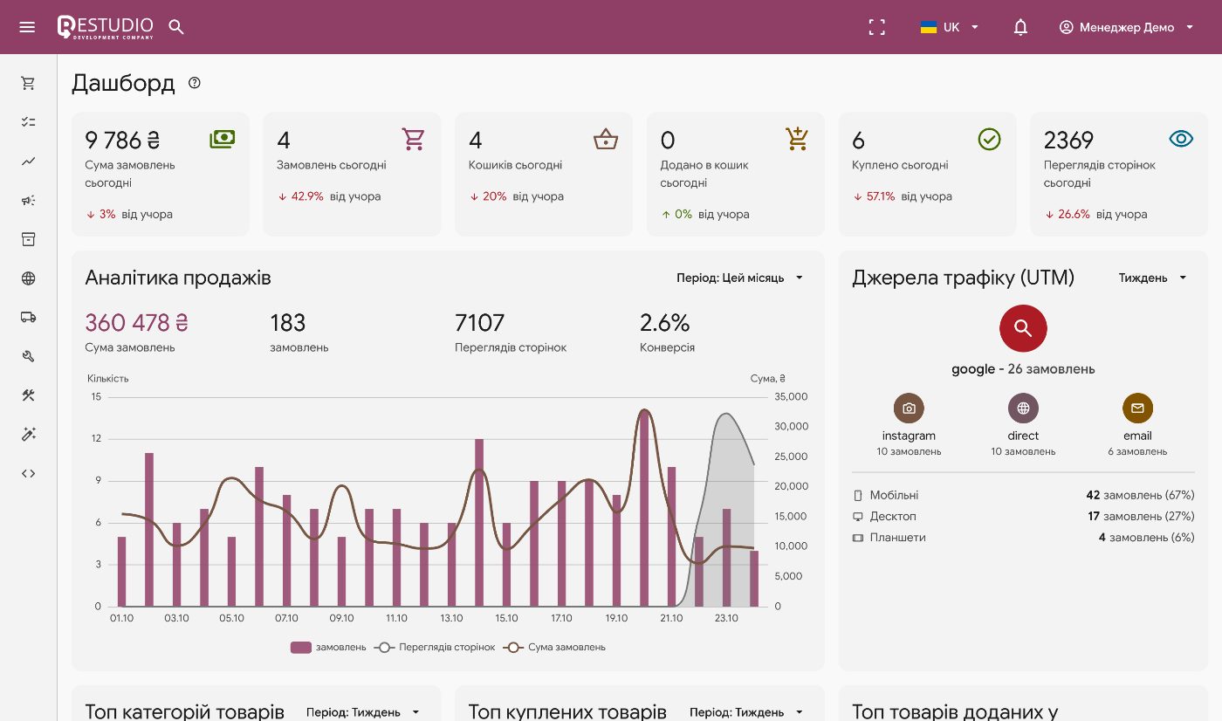Image resolution: width=1222 pixels, height=721 pixels.
Task: Click the email envelope source icon
Action: point(1137,408)
